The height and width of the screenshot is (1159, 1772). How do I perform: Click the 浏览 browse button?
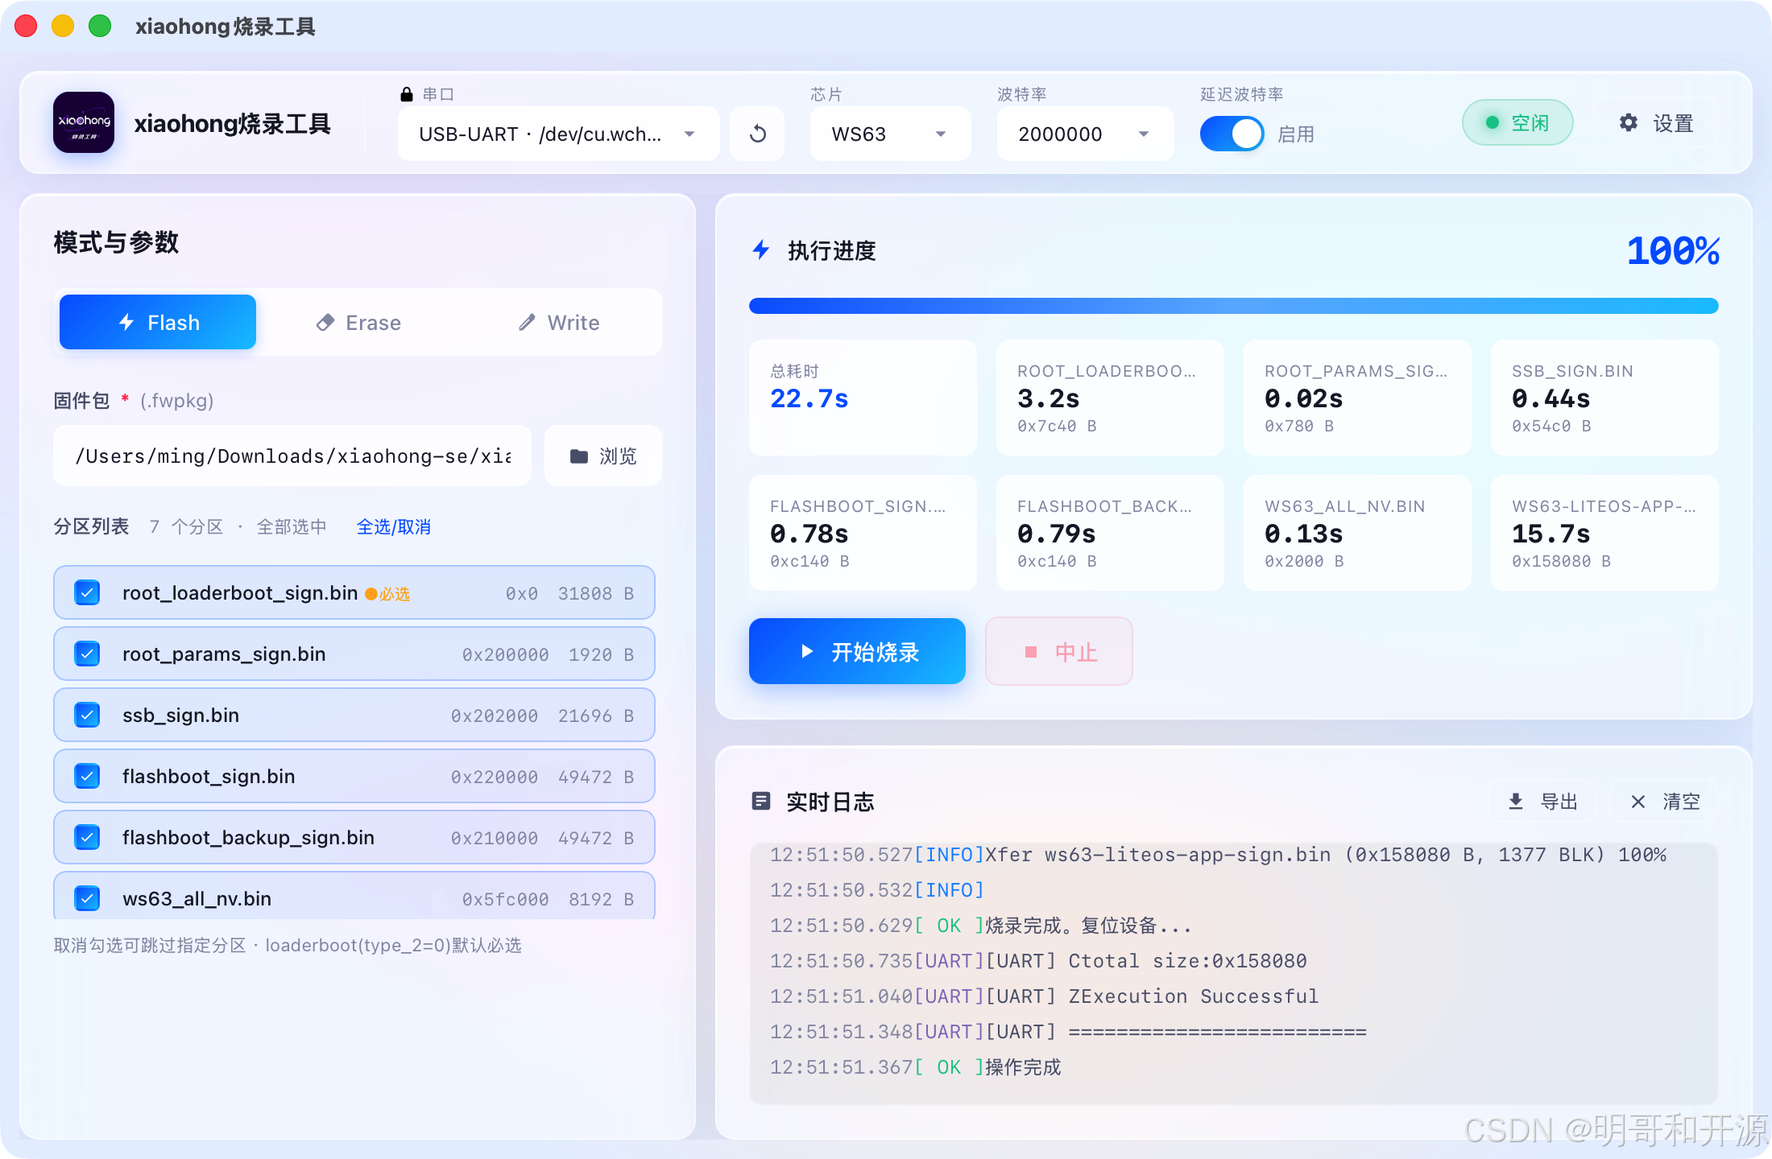[603, 456]
